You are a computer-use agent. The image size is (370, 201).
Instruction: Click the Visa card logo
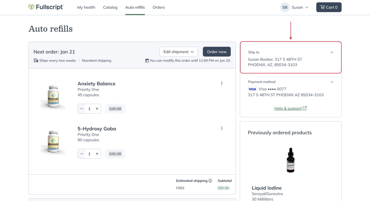coord(252,89)
